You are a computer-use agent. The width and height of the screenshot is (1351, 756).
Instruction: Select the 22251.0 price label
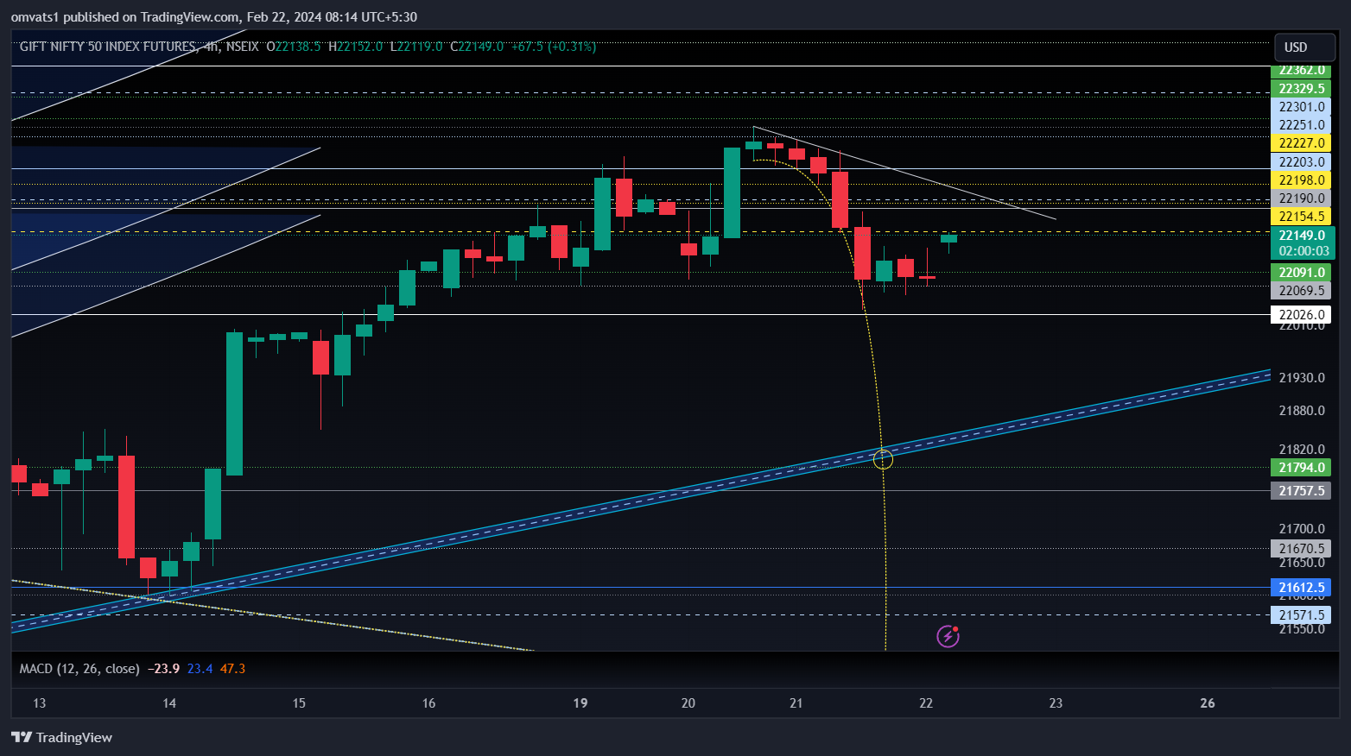click(x=1301, y=125)
